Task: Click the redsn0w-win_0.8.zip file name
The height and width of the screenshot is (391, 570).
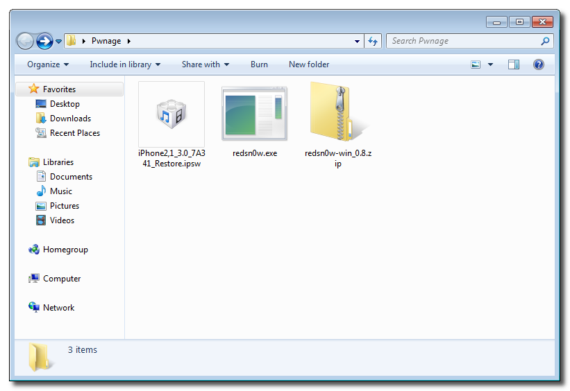Action: (338, 158)
